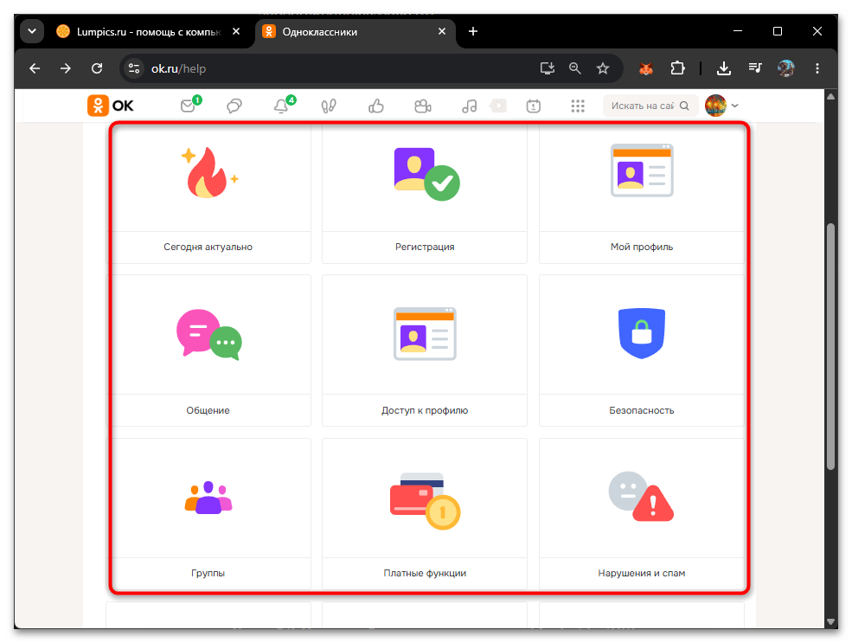Open the notifications bell icon
The width and height of the screenshot is (852, 643).
(x=281, y=106)
